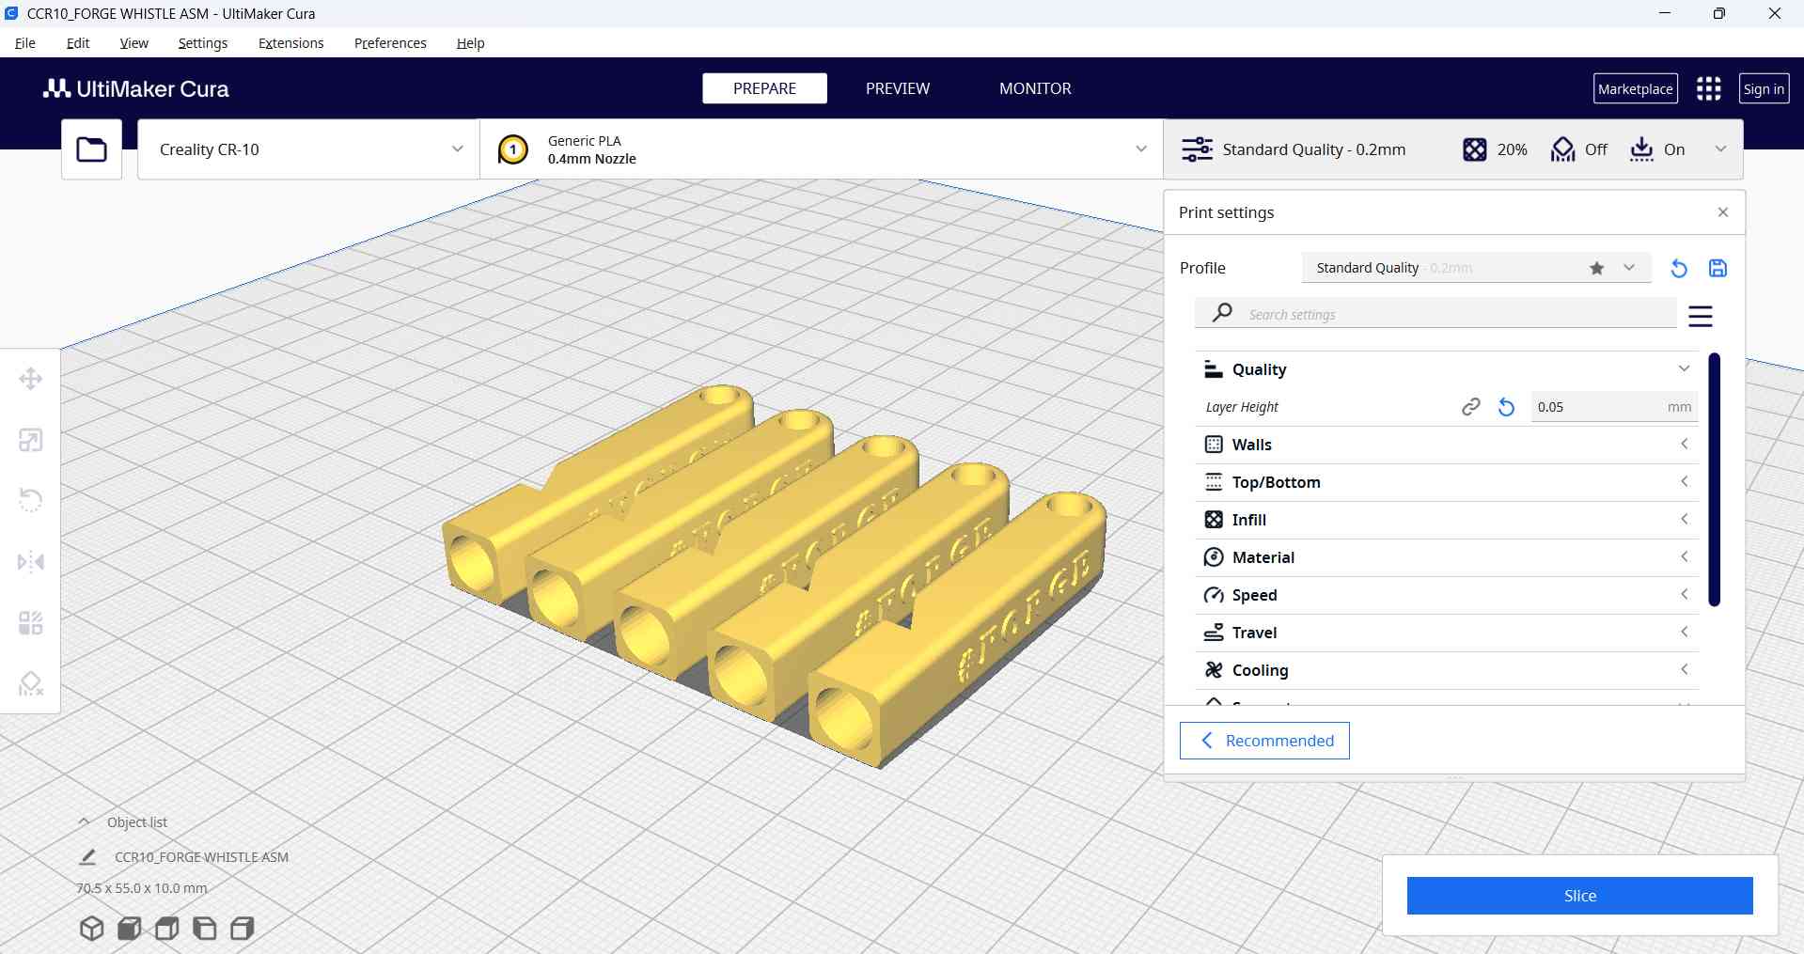Image resolution: width=1804 pixels, height=954 pixels.
Task: Go back to Recommended settings
Action: (x=1264, y=741)
